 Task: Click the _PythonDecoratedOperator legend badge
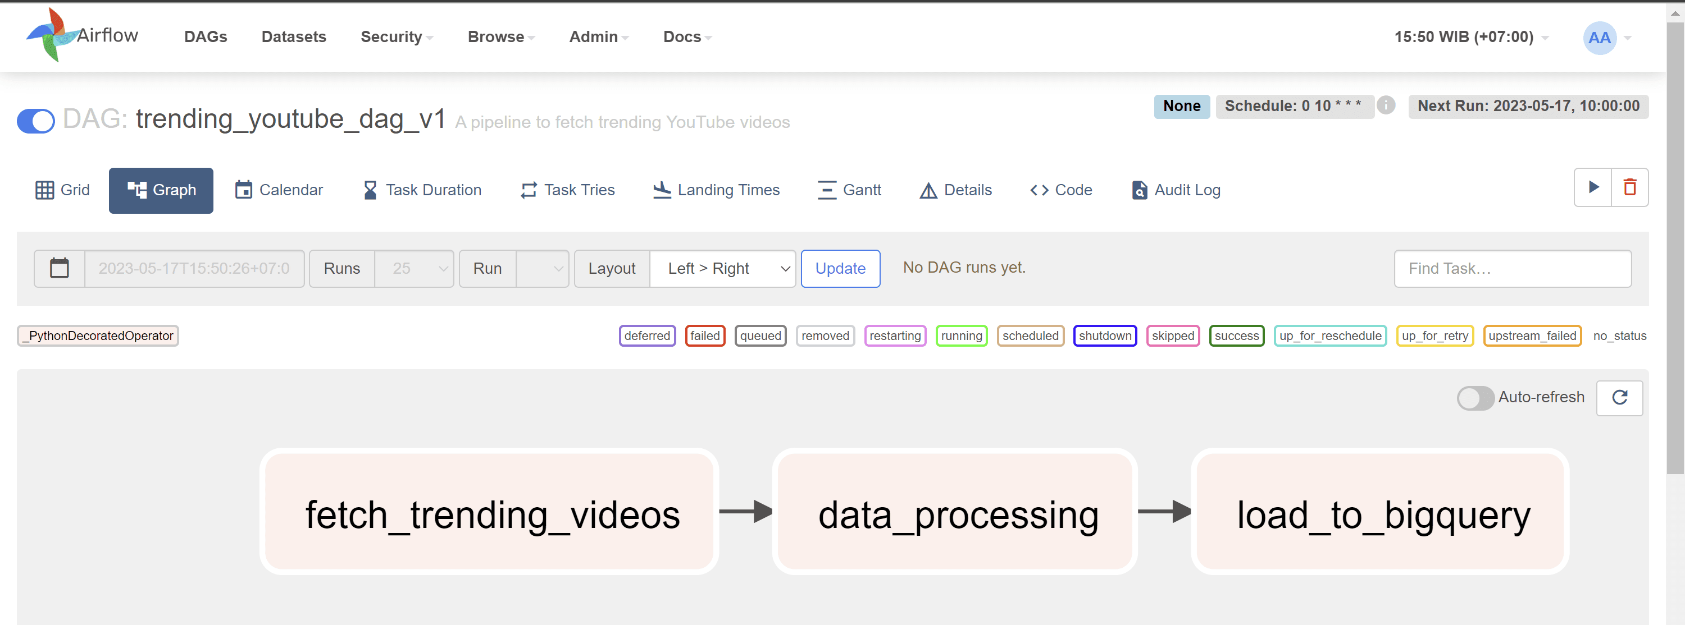click(98, 336)
